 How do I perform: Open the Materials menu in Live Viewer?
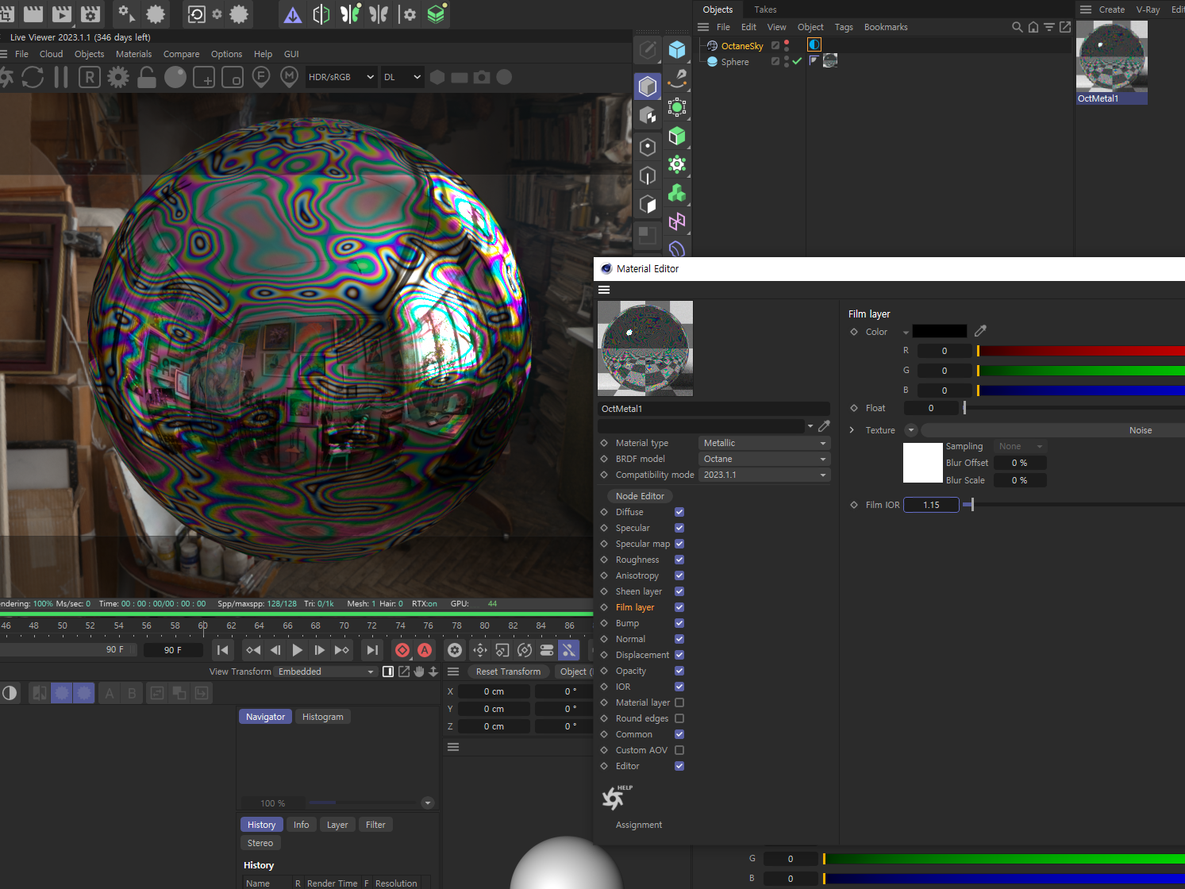(133, 54)
